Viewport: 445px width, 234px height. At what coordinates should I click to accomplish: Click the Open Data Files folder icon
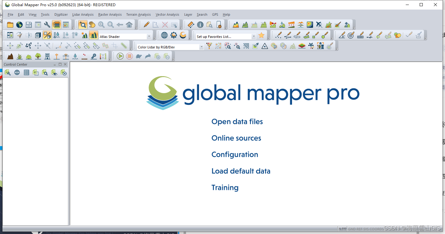pyautogui.click(x=10, y=25)
